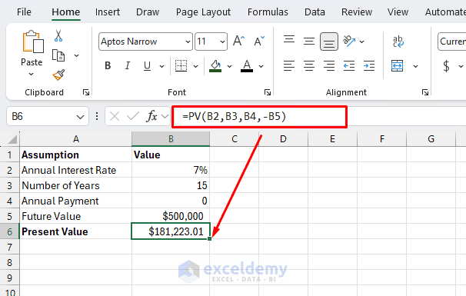466x296 pixels.
Task: Enable Wrap Text option
Action: pyautogui.click(x=398, y=42)
